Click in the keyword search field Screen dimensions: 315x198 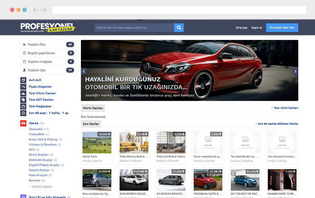134,28
